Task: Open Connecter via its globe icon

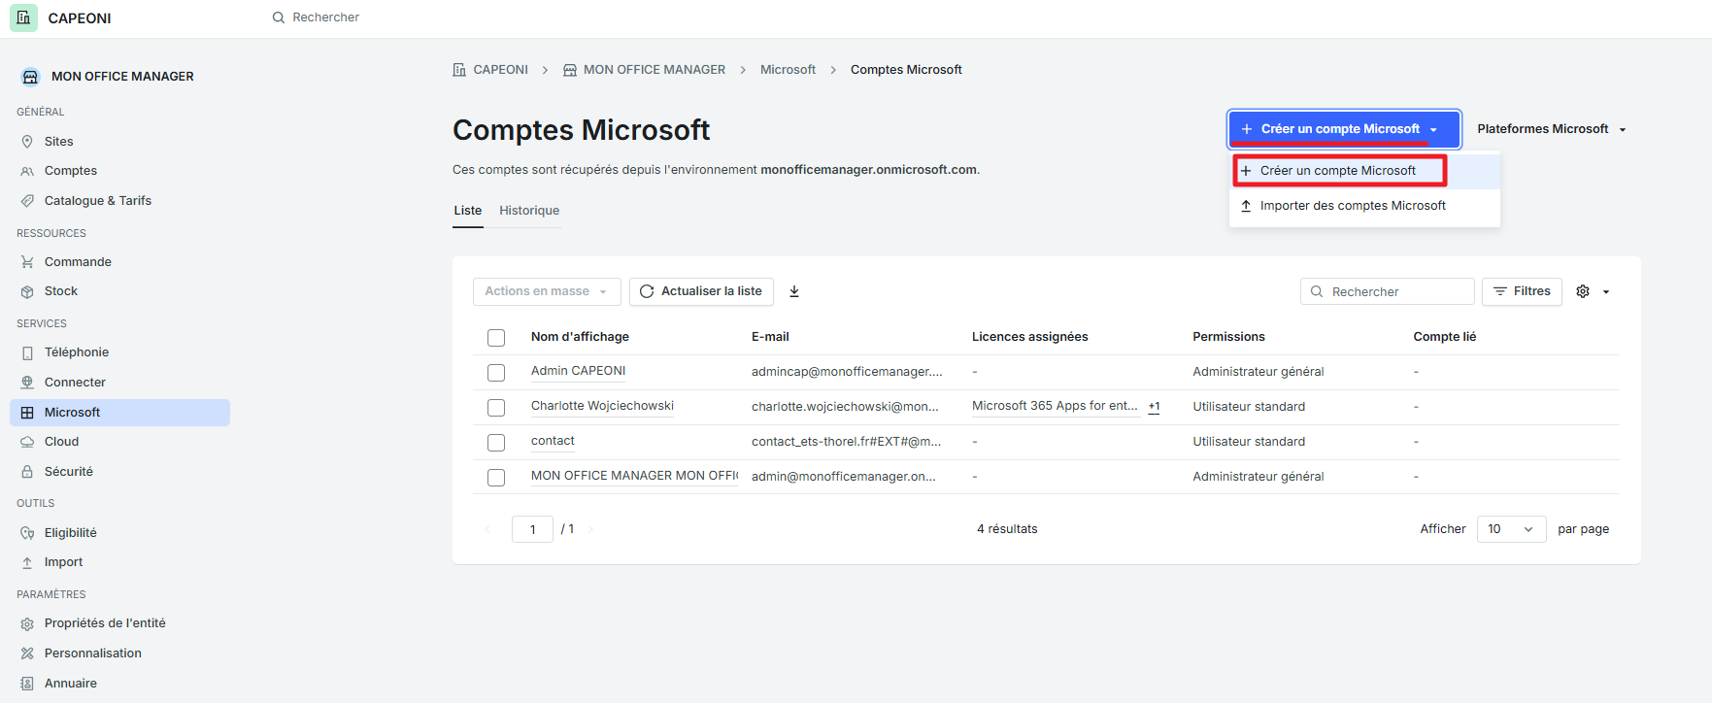Action: (x=27, y=383)
